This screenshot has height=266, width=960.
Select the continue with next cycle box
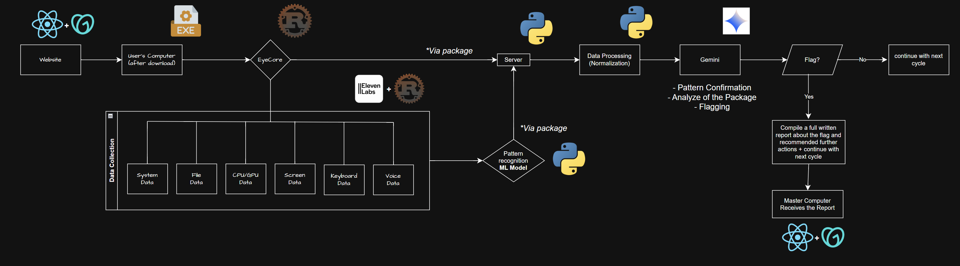click(919, 60)
